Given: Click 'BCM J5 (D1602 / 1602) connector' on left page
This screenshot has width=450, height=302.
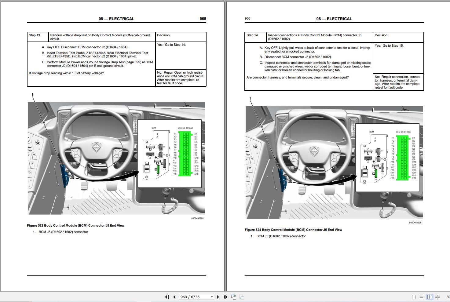Looking at the screenshot, I should [x=63, y=232].
